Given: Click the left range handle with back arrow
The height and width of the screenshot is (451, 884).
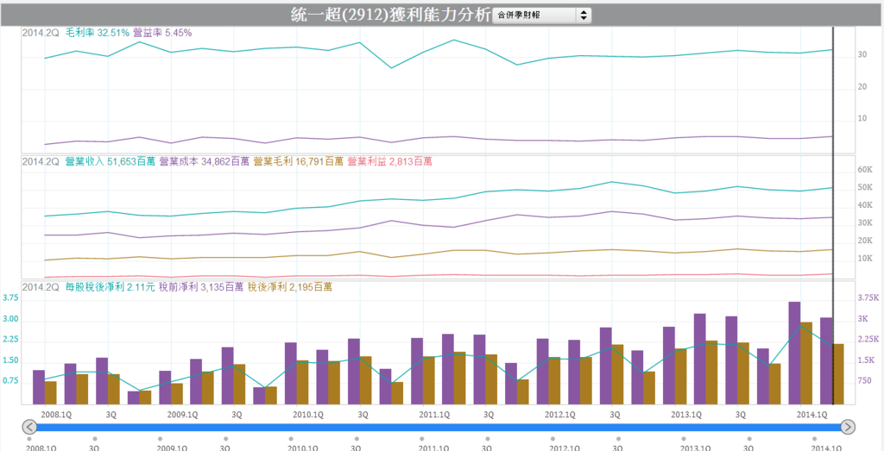Looking at the screenshot, I should [29, 427].
